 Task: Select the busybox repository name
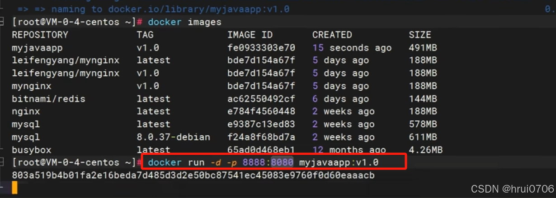coord(32,150)
